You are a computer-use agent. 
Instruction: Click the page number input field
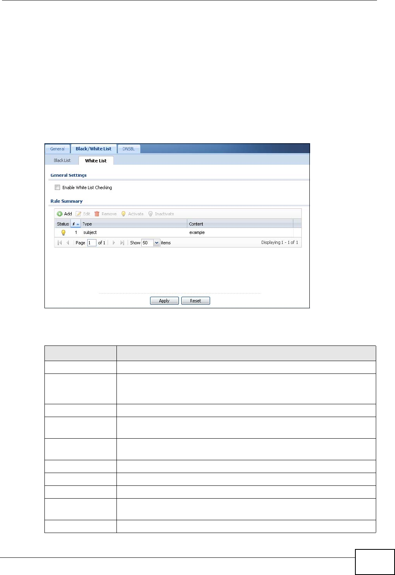(x=92, y=243)
